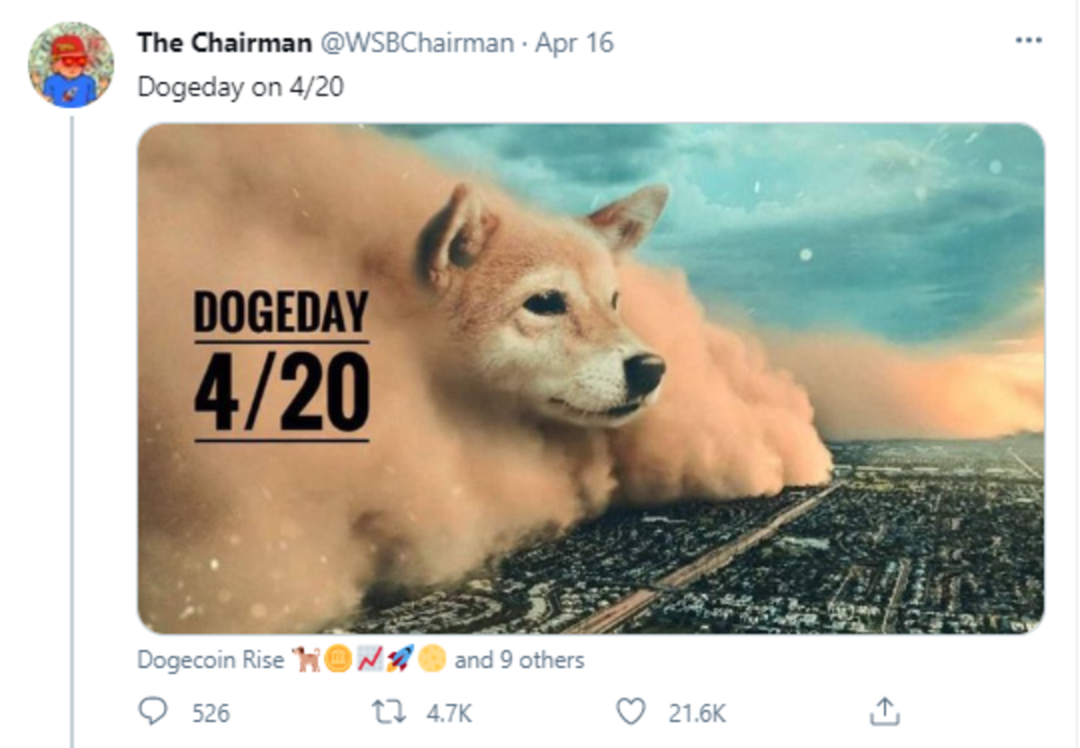
Task: Click the share upload icon
Action: (884, 713)
